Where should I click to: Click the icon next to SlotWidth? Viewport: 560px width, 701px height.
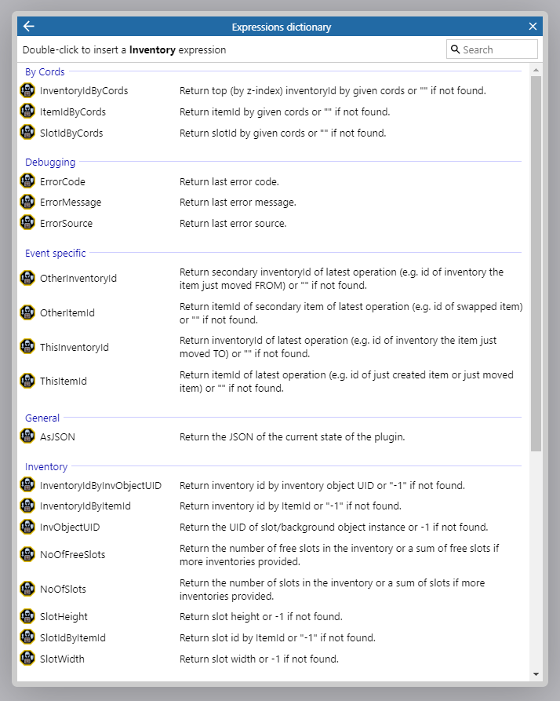coord(27,659)
